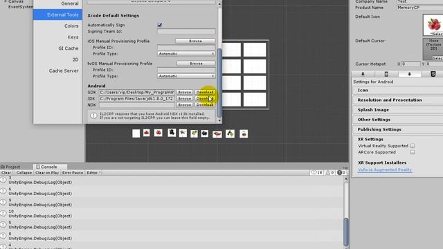Browse for JDK path

[185, 98]
